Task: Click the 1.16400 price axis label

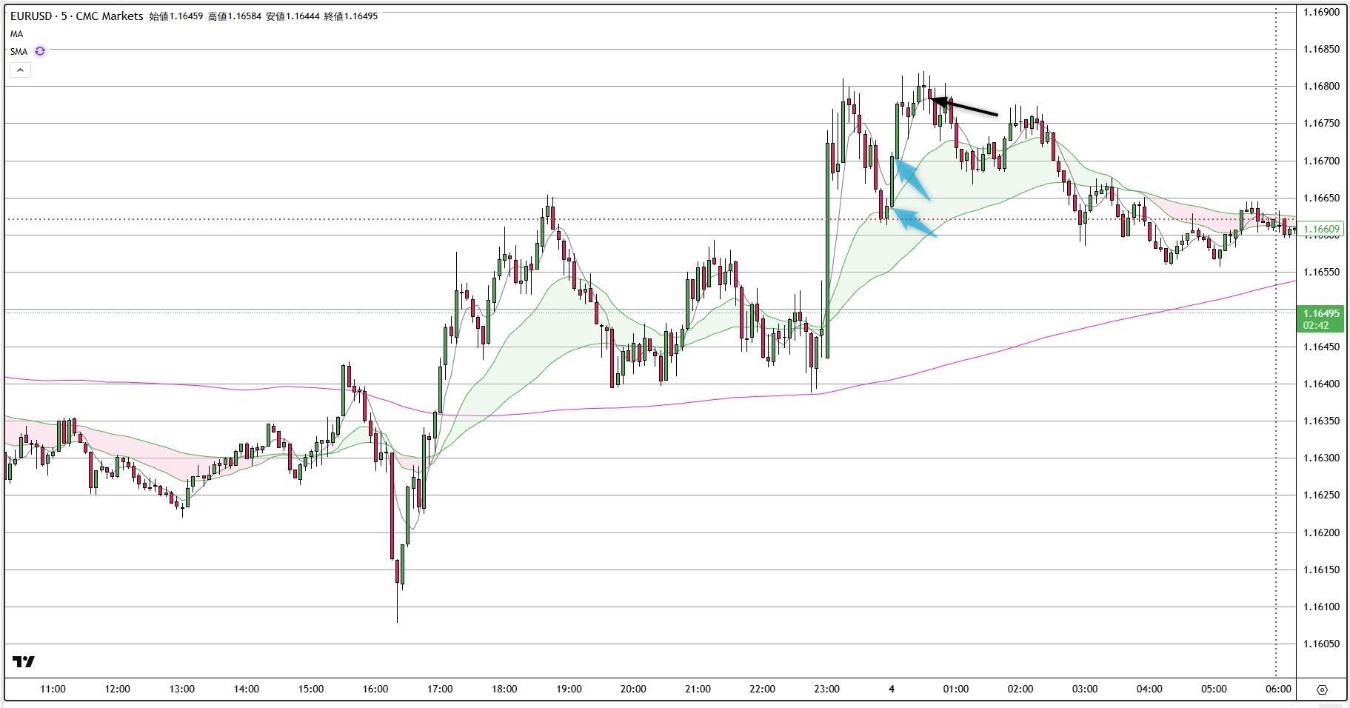Action: point(1322,384)
